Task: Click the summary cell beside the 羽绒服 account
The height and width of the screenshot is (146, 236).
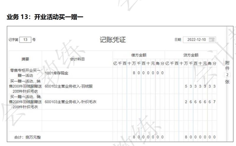Action: coord(25,86)
